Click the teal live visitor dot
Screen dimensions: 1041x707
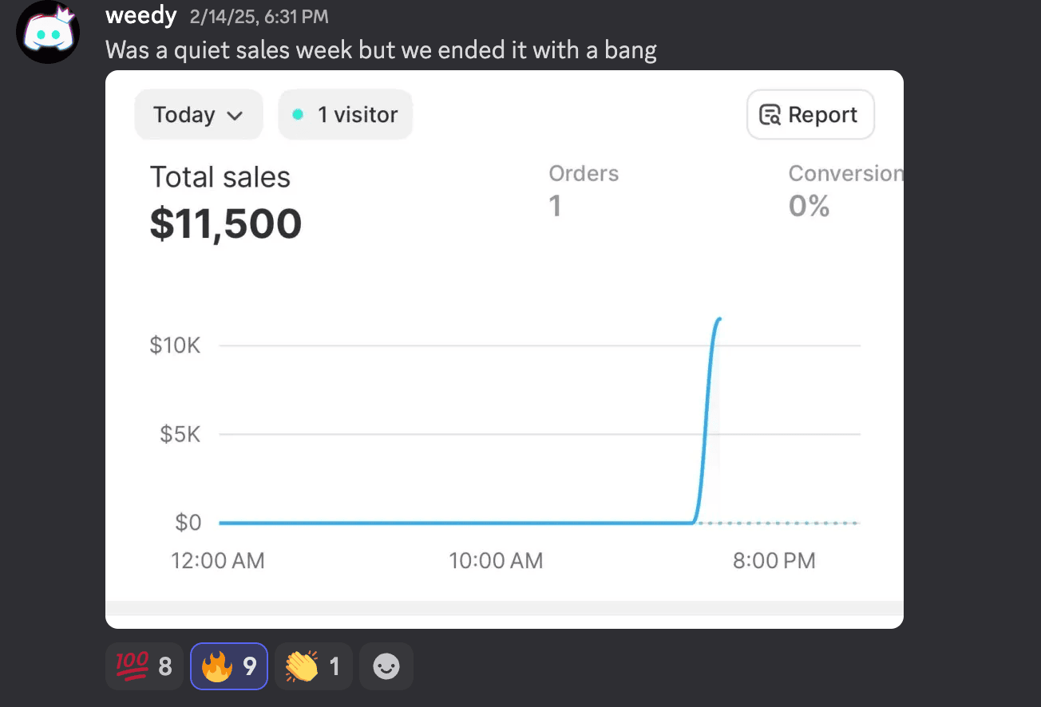point(298,115)
